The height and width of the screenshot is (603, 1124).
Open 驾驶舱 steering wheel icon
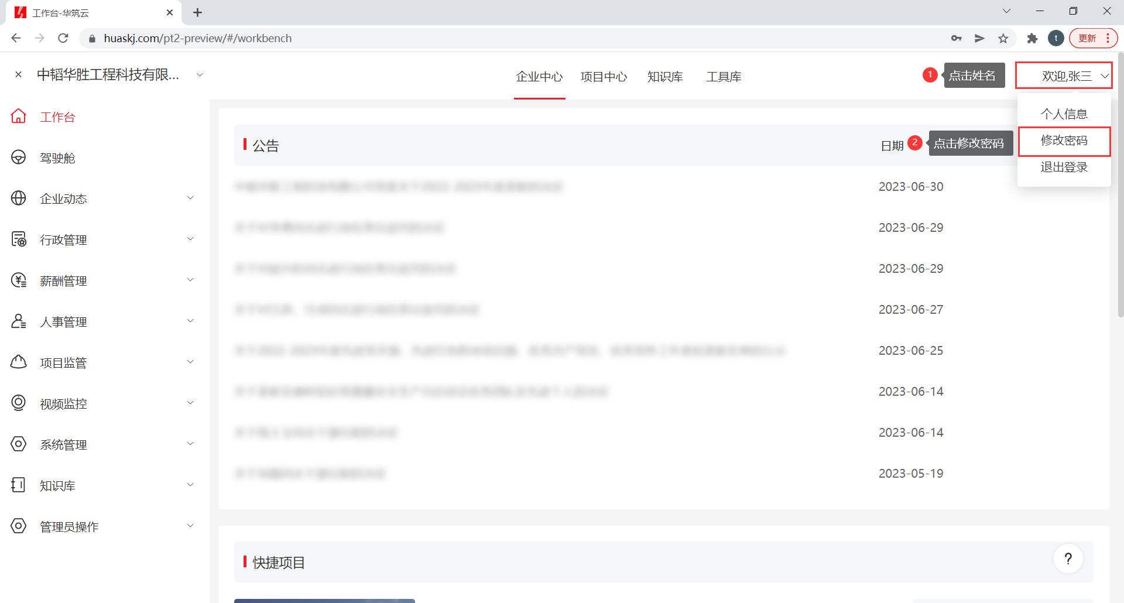pyautogui.click(x=19, y=157)
